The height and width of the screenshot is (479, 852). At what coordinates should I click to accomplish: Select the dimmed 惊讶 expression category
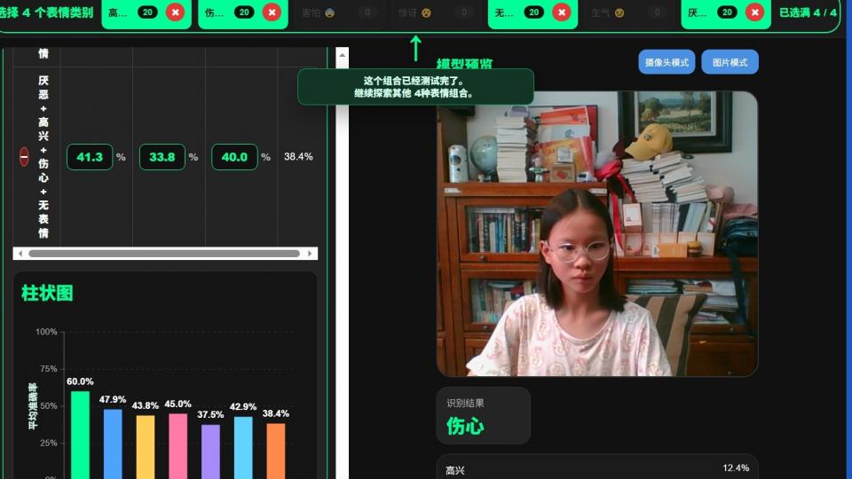[437, 12]
